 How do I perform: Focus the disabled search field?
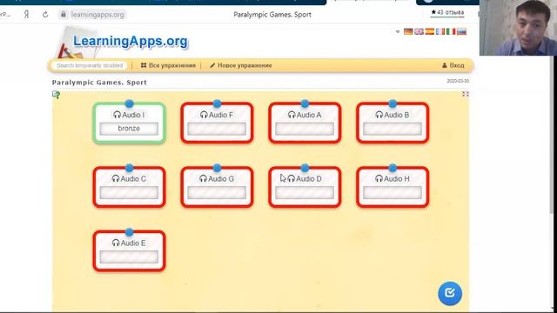click(x=90, y=66)
